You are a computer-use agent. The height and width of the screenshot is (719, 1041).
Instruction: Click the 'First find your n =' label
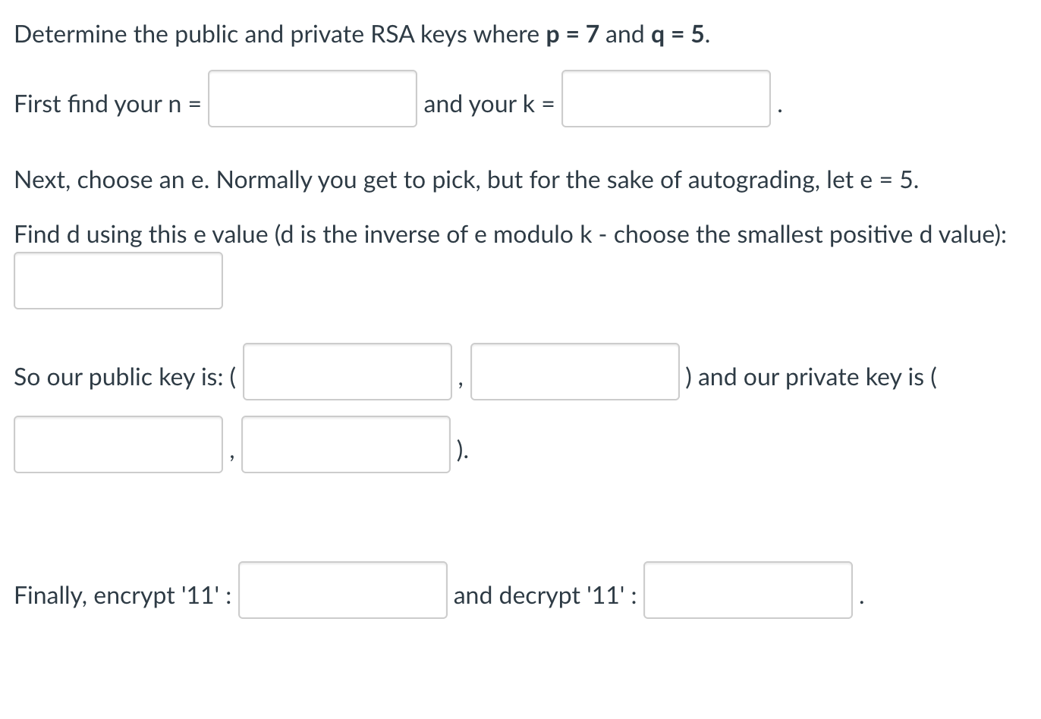point(106,104)
